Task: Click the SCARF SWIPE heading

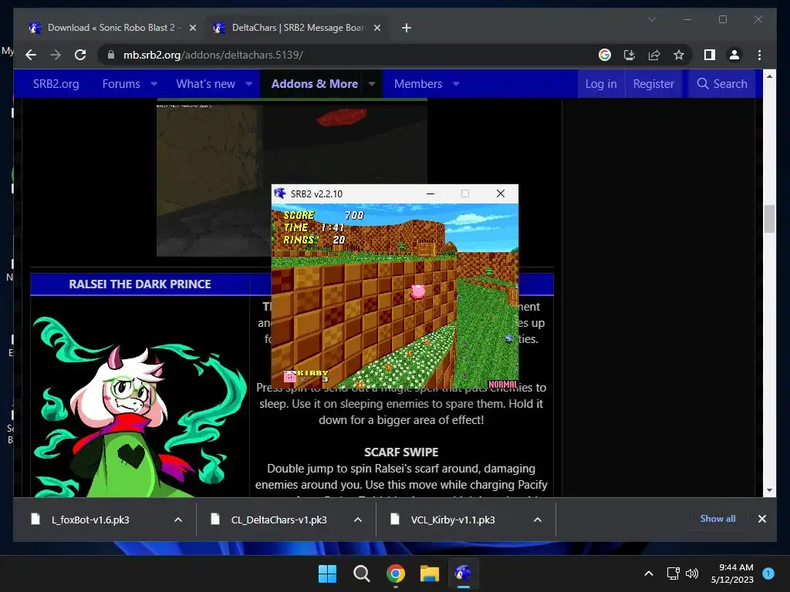Action: click(x=401, y=452)
